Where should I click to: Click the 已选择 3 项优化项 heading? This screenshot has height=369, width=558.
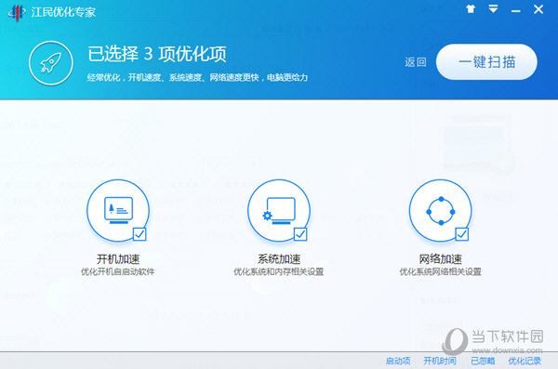click(x=157, y=54)
